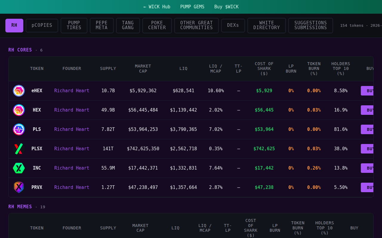Open Richard Heart founder link in HEX row
Image resolution: width=382 pixels, height=238 pixels.
[x=72, y=110]
